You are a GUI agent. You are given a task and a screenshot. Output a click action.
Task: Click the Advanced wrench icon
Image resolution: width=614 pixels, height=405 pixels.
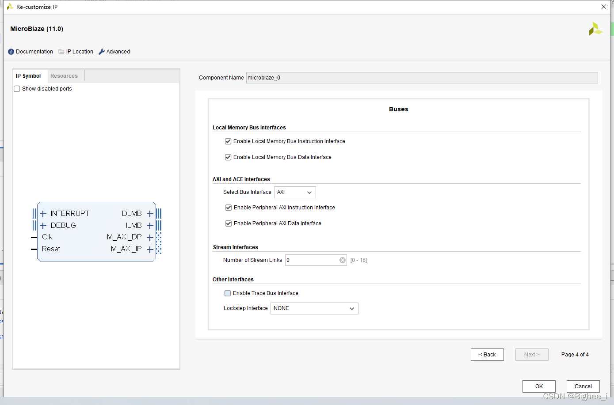pyautogui.click(x=102, y=52)
